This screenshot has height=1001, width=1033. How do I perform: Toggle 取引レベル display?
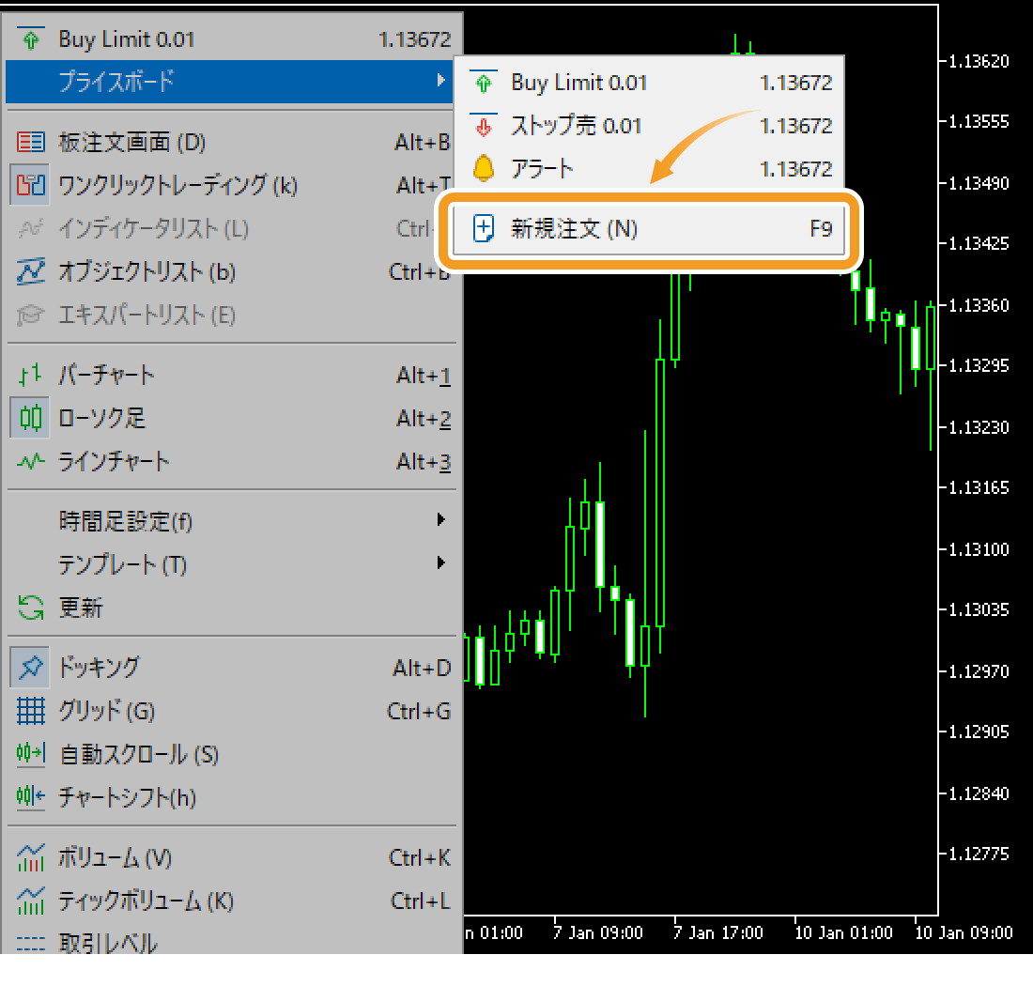[x=231, y=940]
